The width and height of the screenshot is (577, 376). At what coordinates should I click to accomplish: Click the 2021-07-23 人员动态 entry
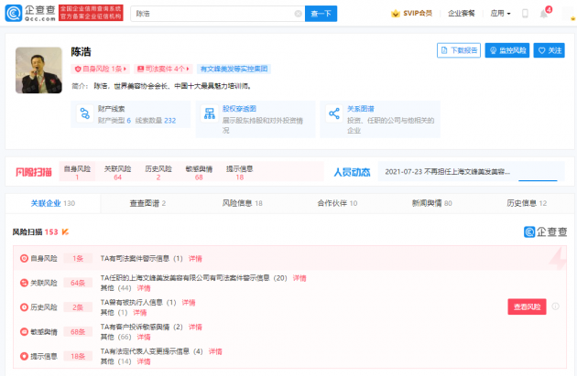(448, 172)
